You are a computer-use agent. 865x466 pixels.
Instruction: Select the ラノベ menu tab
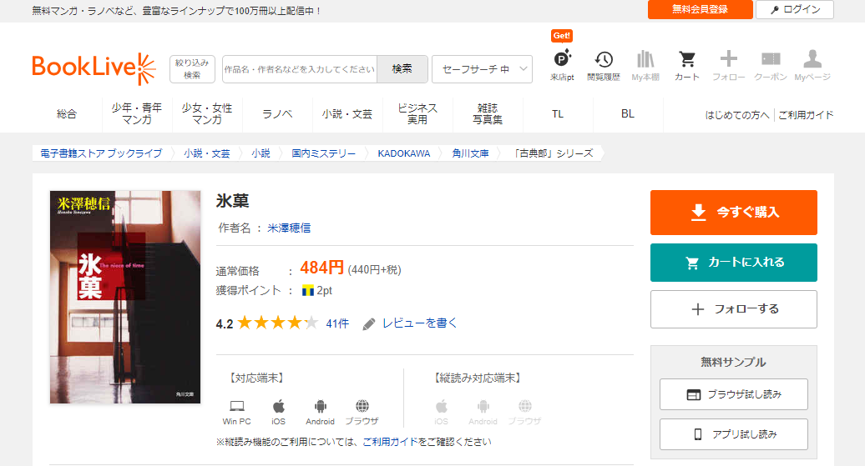pos(277,114)
